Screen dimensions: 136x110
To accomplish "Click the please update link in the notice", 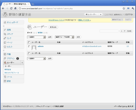I will pos(84,20).
